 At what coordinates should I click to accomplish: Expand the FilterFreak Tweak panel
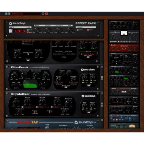click(x=89, y=86)
